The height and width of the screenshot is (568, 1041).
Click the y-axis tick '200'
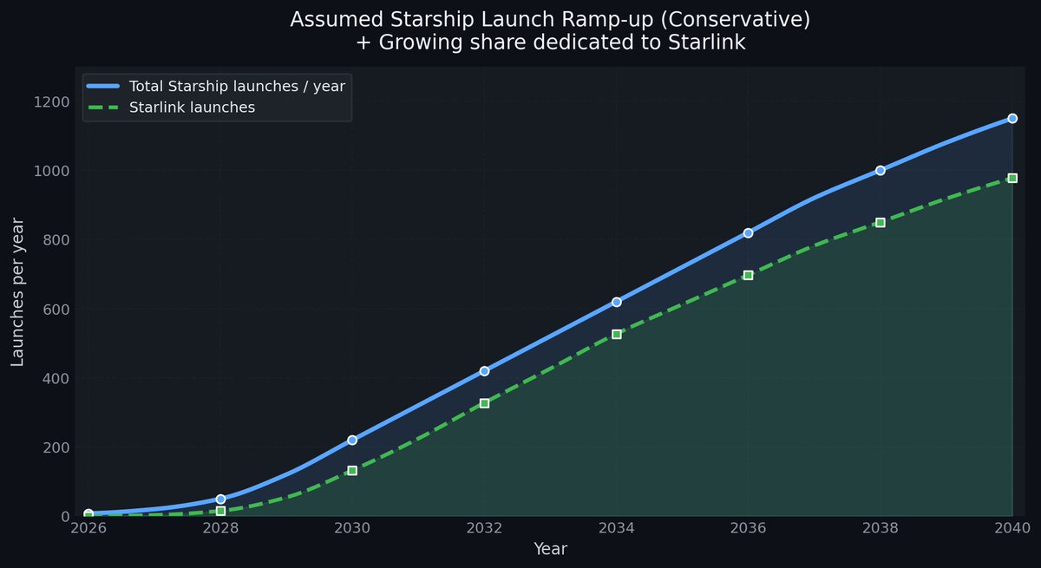click(56, 448)
